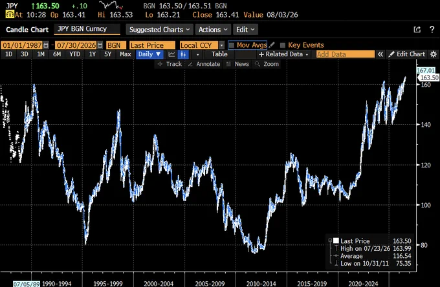This screenshot has width=440, height=287.
Task: Click the 163.50 current price axis marker
Action: 429,78
